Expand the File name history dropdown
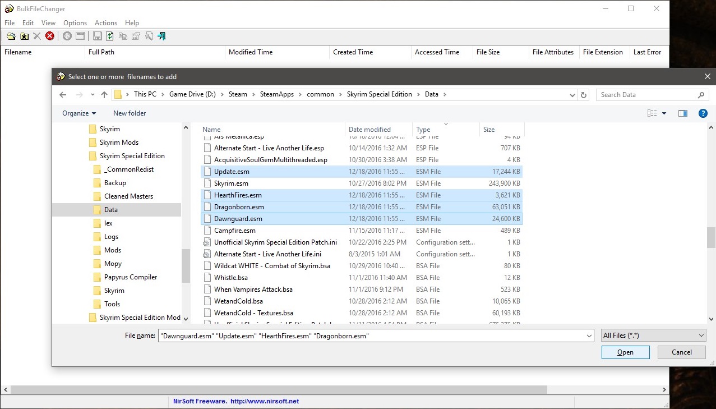The image size is (716, 409). (x=589, y=336)
